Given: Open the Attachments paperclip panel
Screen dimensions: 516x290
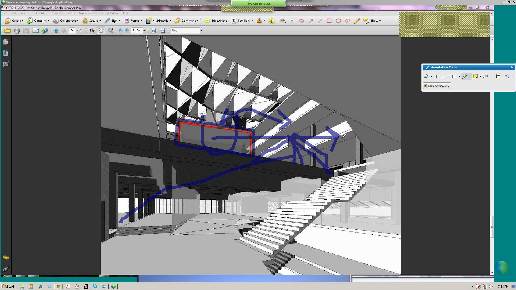Looking at the screenshot, I should click(x=6, y=269).
